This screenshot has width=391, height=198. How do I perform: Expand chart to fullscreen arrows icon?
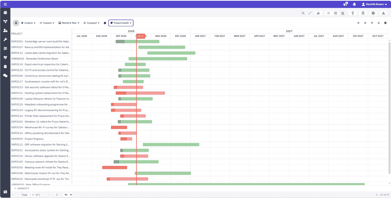[x=310, y=13]
